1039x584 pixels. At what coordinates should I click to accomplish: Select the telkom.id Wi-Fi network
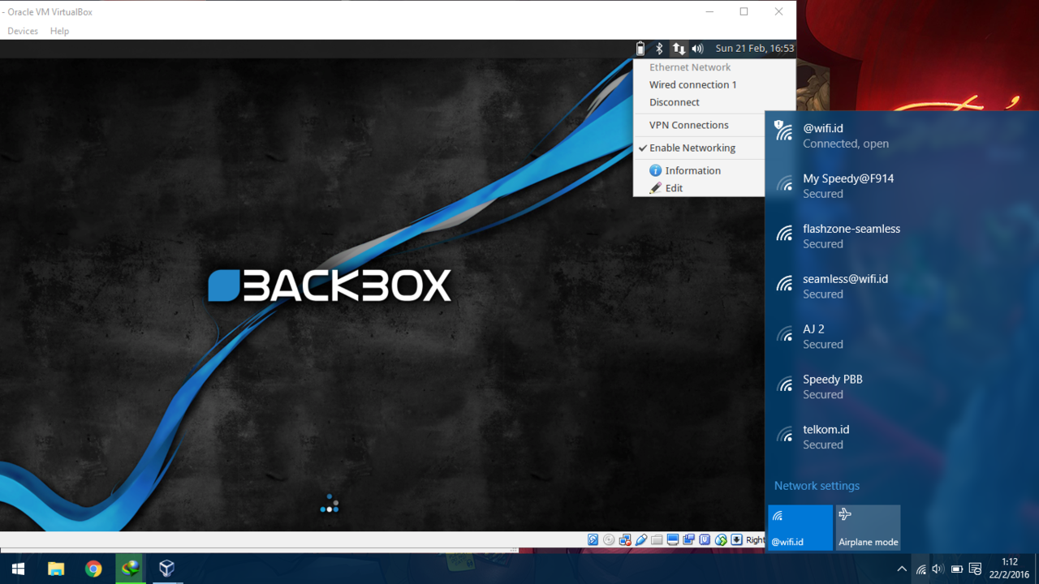click(x=902, y=437)
